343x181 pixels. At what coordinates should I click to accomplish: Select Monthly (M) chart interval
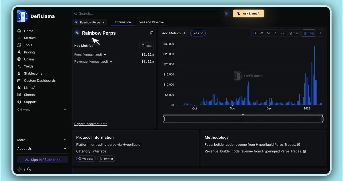[x=268, y=33]
